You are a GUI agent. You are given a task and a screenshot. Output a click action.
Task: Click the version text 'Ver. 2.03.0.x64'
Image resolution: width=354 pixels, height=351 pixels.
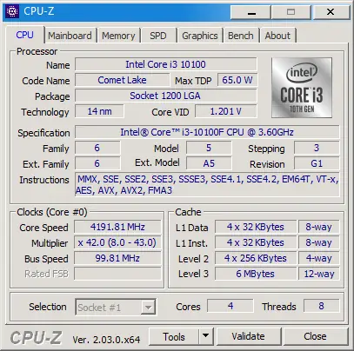[106, 340]
